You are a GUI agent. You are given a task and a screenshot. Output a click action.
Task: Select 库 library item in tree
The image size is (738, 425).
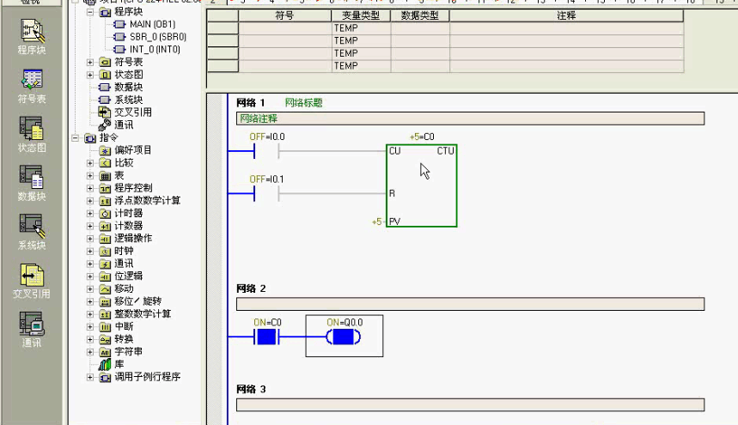click(x=119, y=364)
